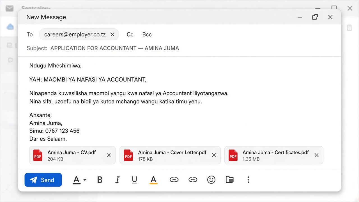Toggle underline formatting
This screenshot has height=202, width=359.
(x=134, y=180)
